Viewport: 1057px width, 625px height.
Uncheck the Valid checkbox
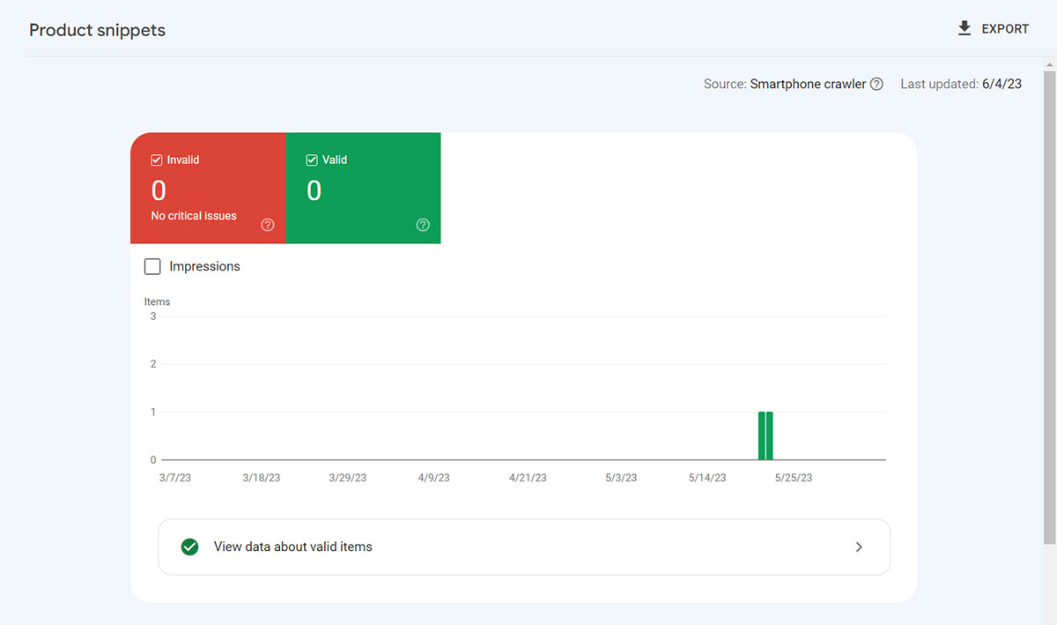click(312, 160)
